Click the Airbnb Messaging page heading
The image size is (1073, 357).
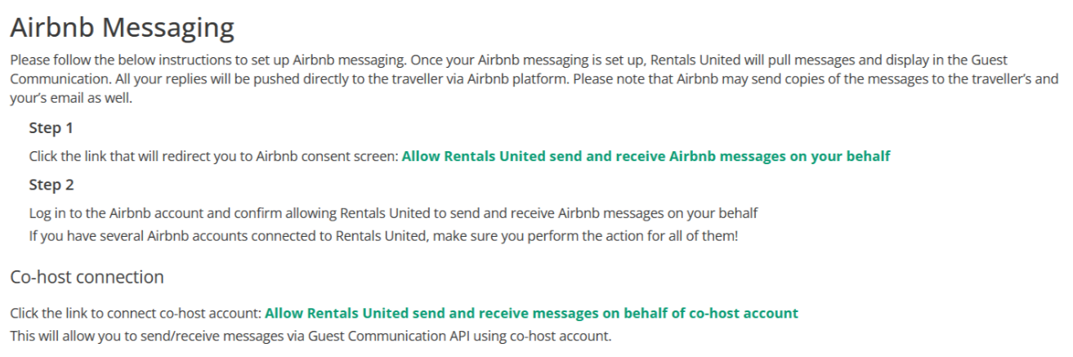pos(122,29)
